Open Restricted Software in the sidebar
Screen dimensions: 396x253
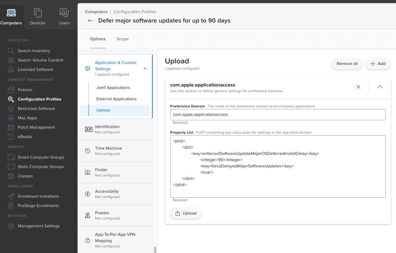click(36, 108)
